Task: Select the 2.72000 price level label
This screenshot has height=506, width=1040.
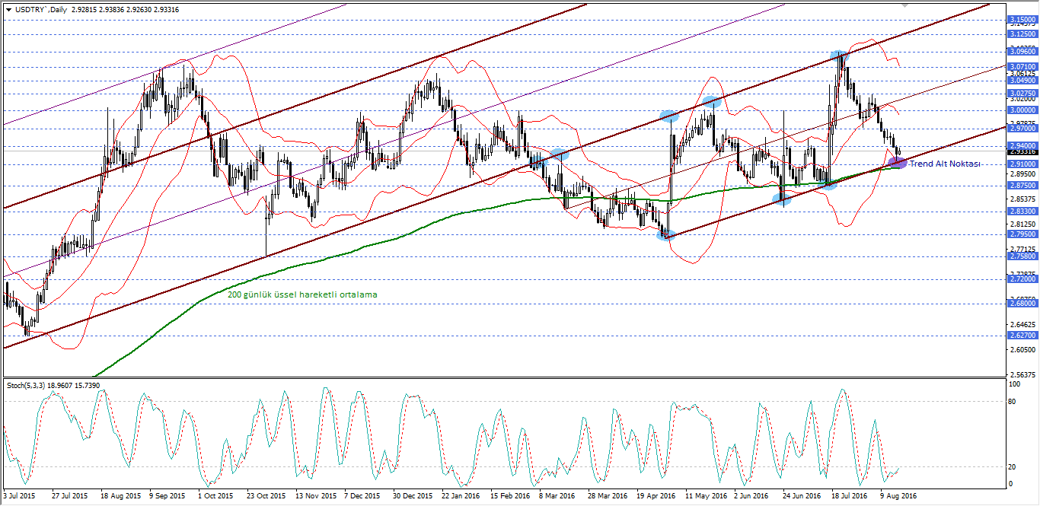Action: coord(1022,280)
